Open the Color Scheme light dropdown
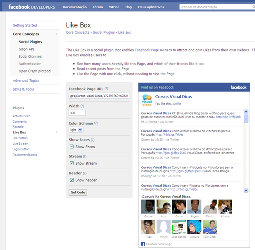The width and height of the screenshot is (255, 250). point(76,130)
